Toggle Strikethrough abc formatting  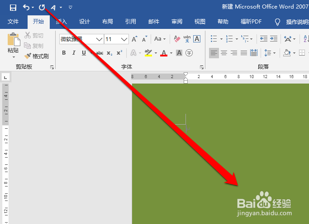point(100,53)
